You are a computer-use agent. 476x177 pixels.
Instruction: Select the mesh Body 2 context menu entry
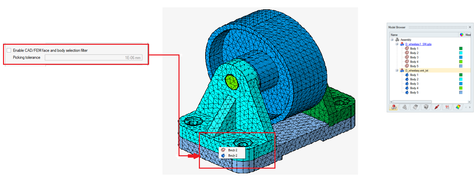point(233,151)
